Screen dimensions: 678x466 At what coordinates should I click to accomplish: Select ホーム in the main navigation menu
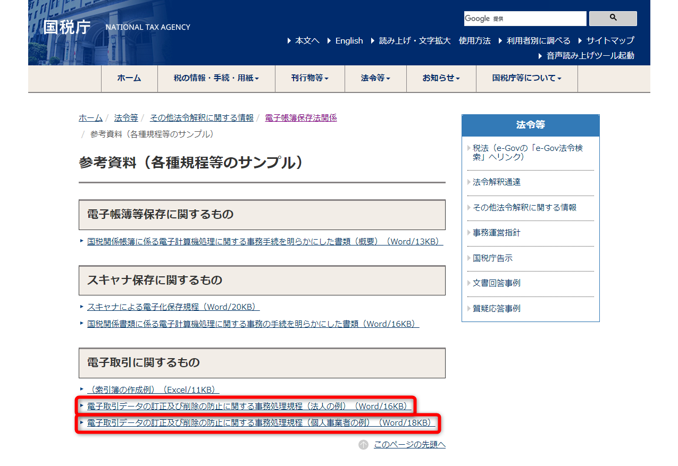tap(129, 78)
